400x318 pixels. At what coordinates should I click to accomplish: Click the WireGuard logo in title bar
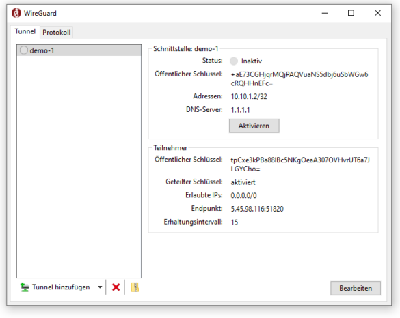(x=16, y=13)
